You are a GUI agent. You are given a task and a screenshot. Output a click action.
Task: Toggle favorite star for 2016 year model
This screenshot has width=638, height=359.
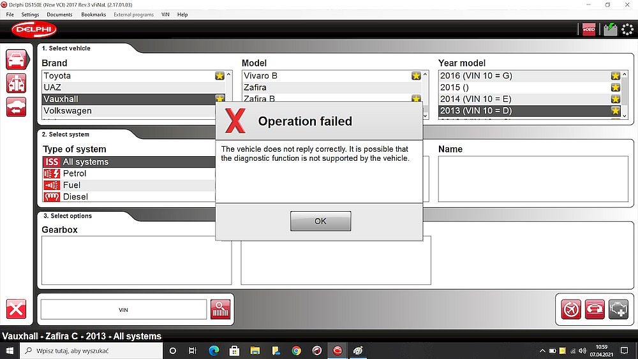coord(615,76)
